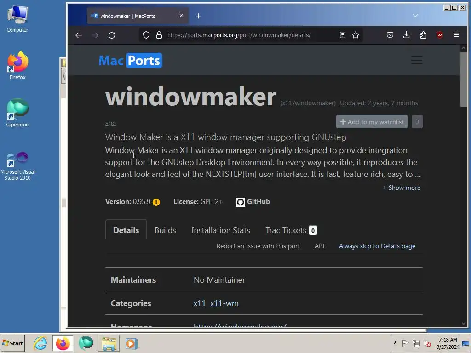
Task: Toggle the MacPorts hamburger navigation menu
Action: 417,60
